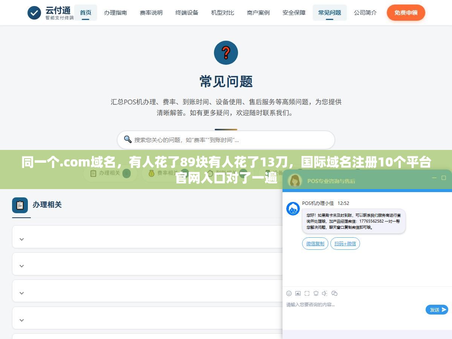Image resolution: width=452 pixels, height=339 pixels.
Task: Click the 常见问题 page heading
Action: coord(226,81)
